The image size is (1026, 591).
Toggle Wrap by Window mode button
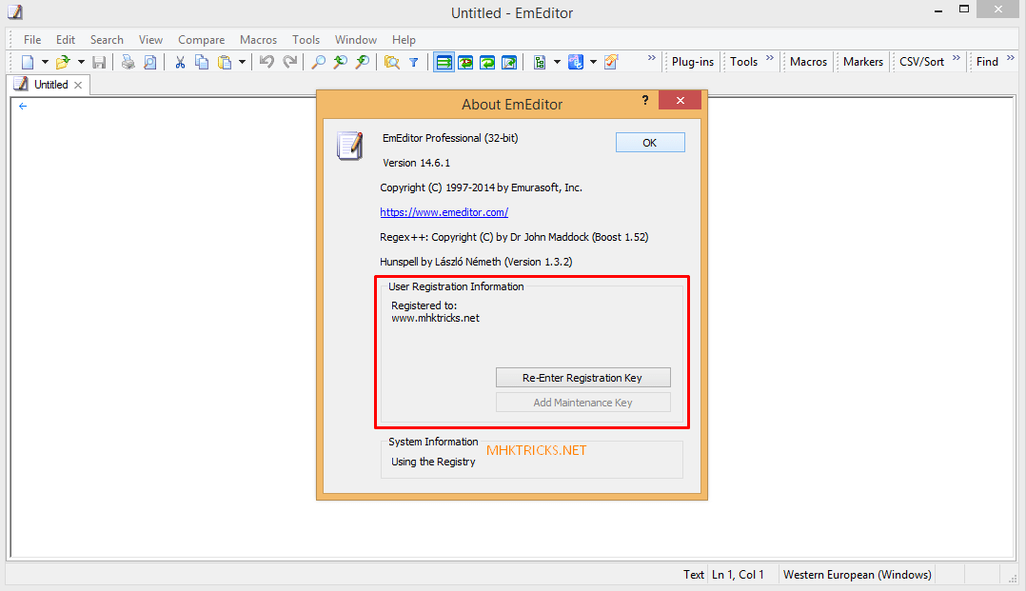[x=487, y=62]
